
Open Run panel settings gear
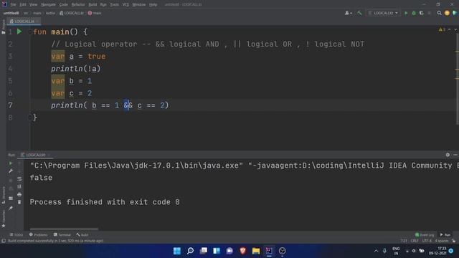(448, 155)
